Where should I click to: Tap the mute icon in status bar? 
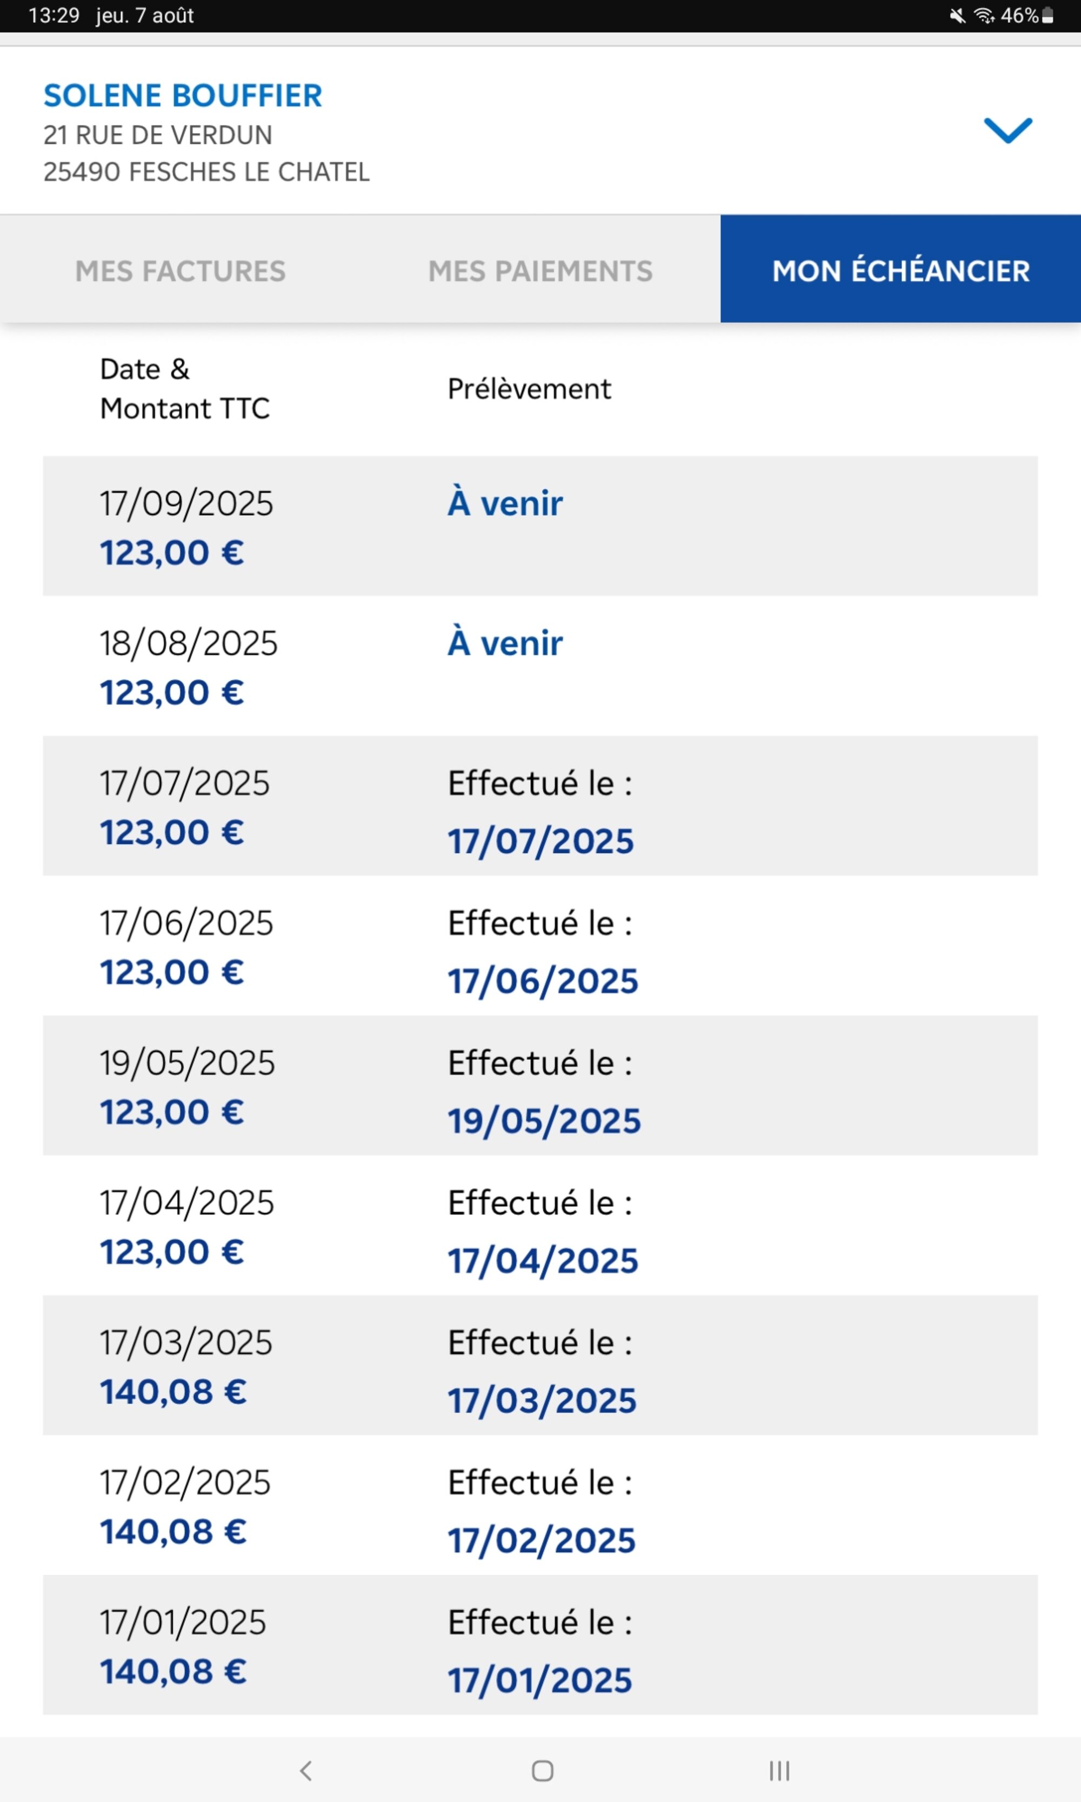(957, 16)
